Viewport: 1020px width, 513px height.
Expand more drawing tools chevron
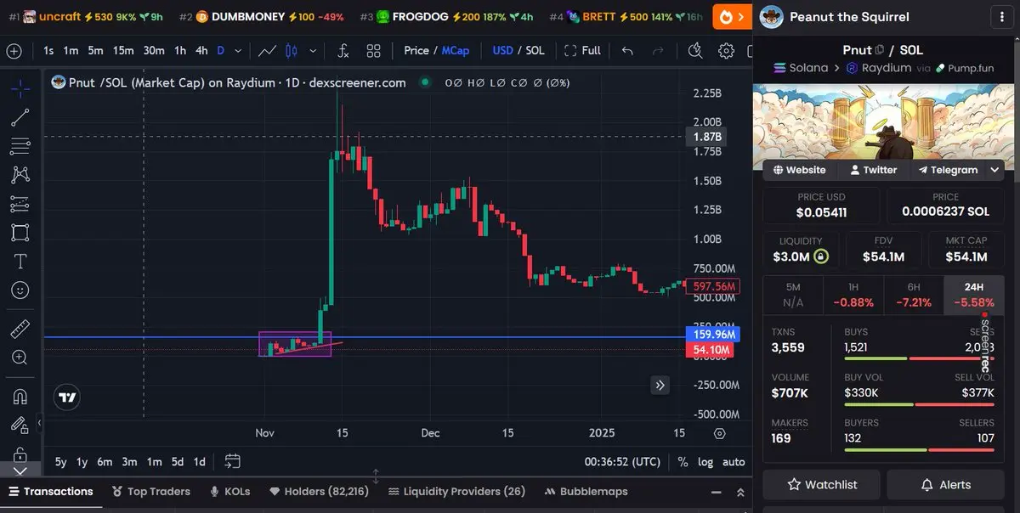[x=20, y=470]
